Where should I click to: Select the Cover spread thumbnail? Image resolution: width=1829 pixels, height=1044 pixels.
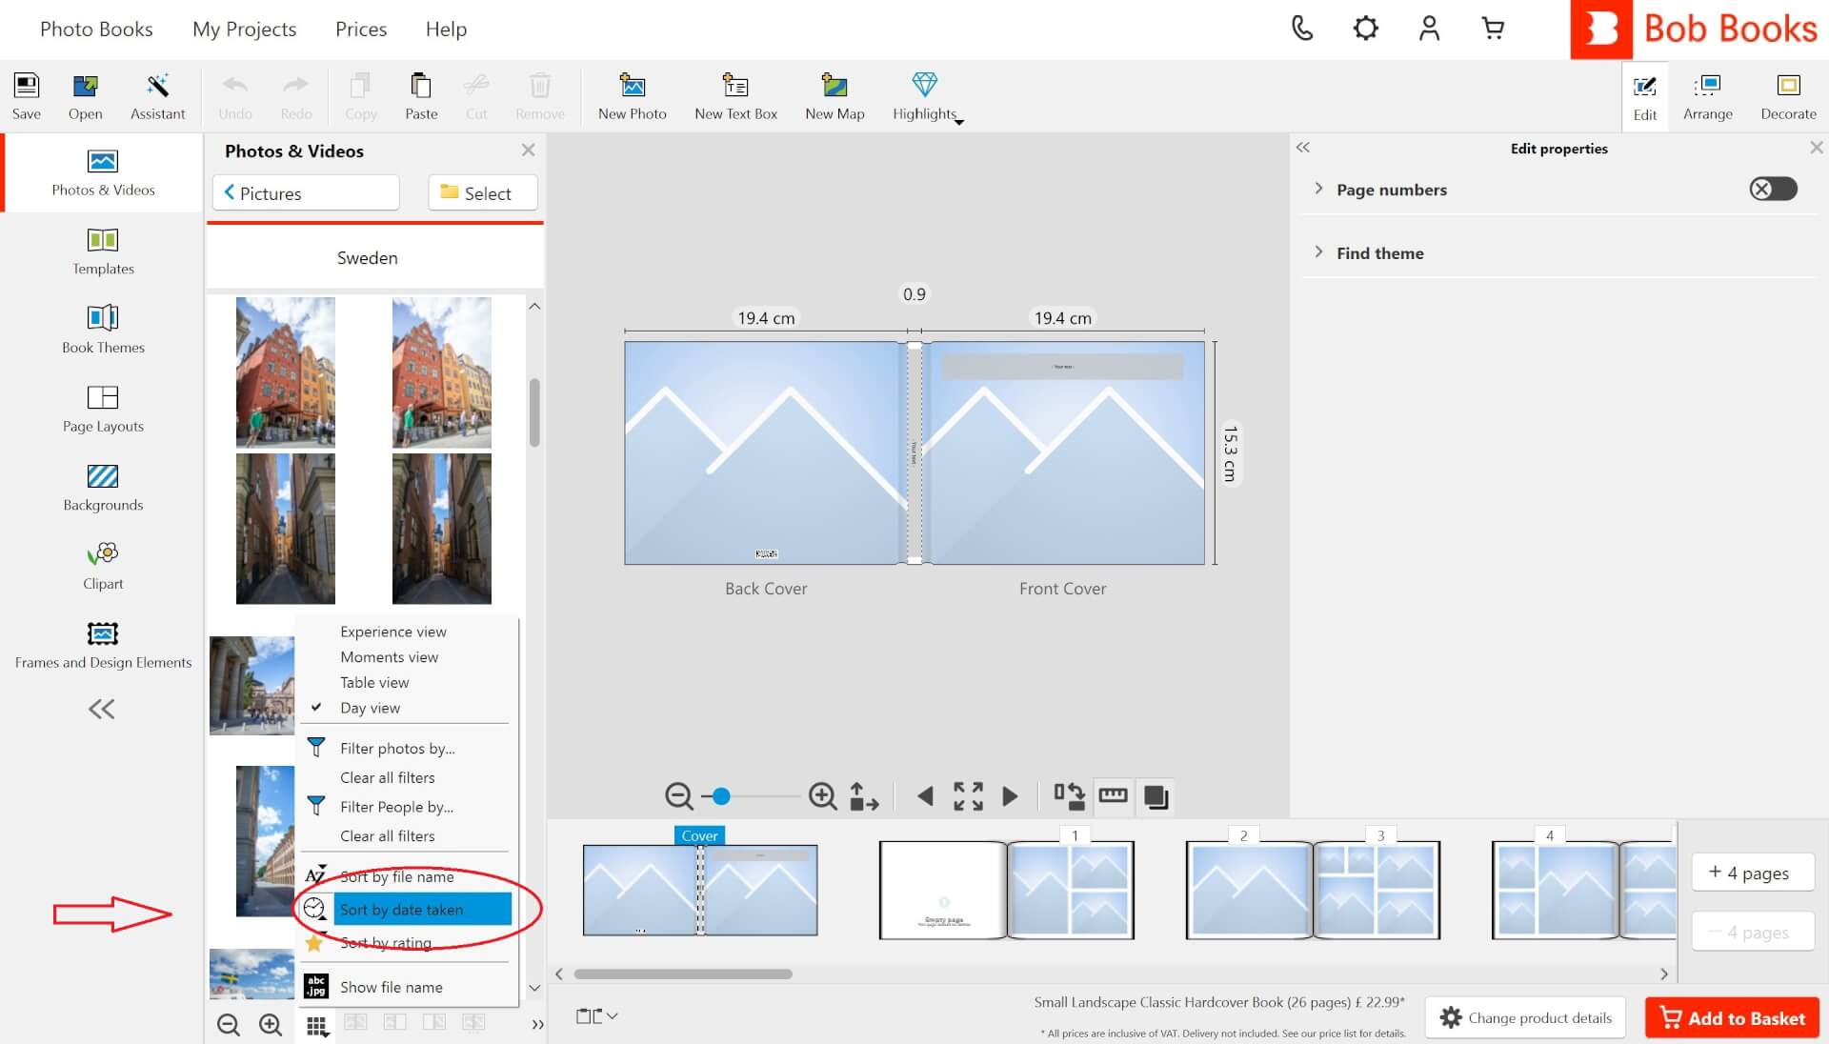(x=700, y=890)
